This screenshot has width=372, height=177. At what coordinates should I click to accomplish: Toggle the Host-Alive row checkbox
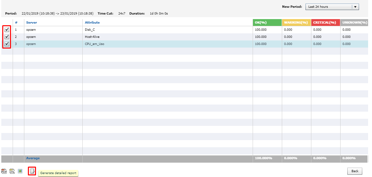pyautogui.click(x=7, y=37)
